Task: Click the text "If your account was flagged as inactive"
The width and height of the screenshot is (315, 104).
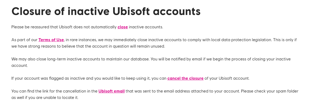Action: 48,78
